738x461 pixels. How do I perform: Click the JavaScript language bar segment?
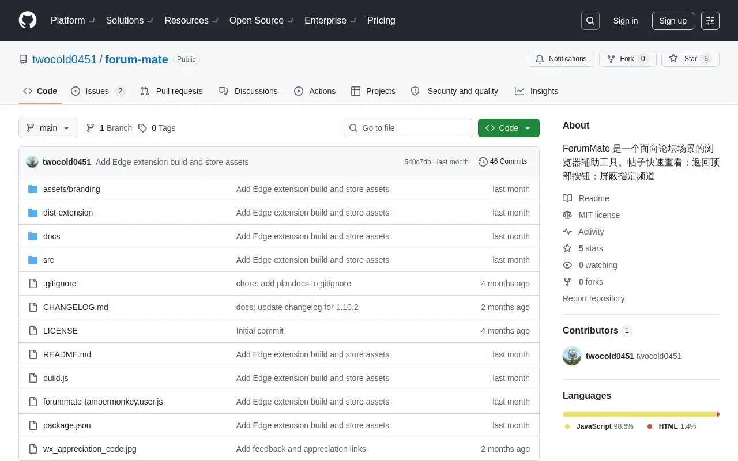pyautogui.click(x=639, y=414)
